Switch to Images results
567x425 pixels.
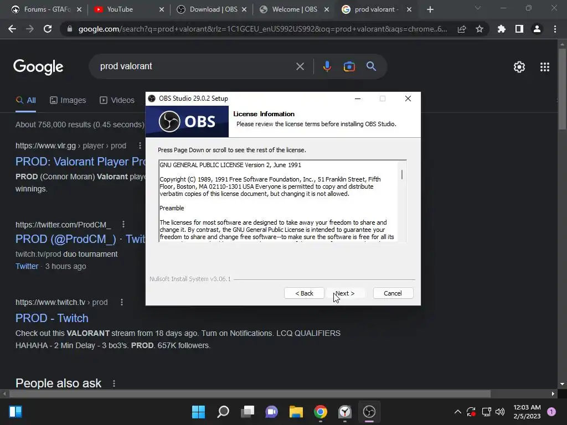coord(68,101)
